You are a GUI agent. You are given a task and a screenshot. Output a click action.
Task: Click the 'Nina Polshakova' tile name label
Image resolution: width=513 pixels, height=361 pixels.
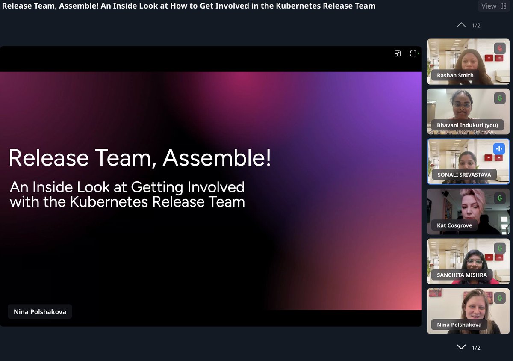(x=459, y=325)
